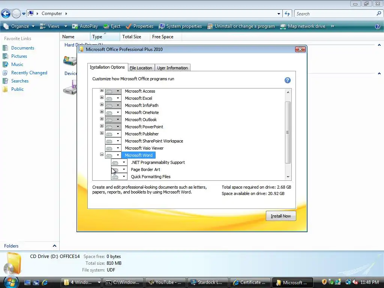Open install-state dropdown for Microsoft Word
This screenshot has width=384, height=288.
(x=113, y=155)
